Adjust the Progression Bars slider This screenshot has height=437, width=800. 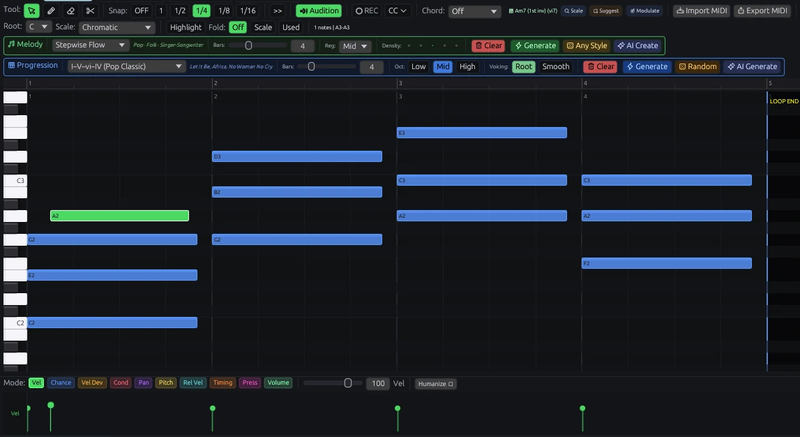point(326,66)
